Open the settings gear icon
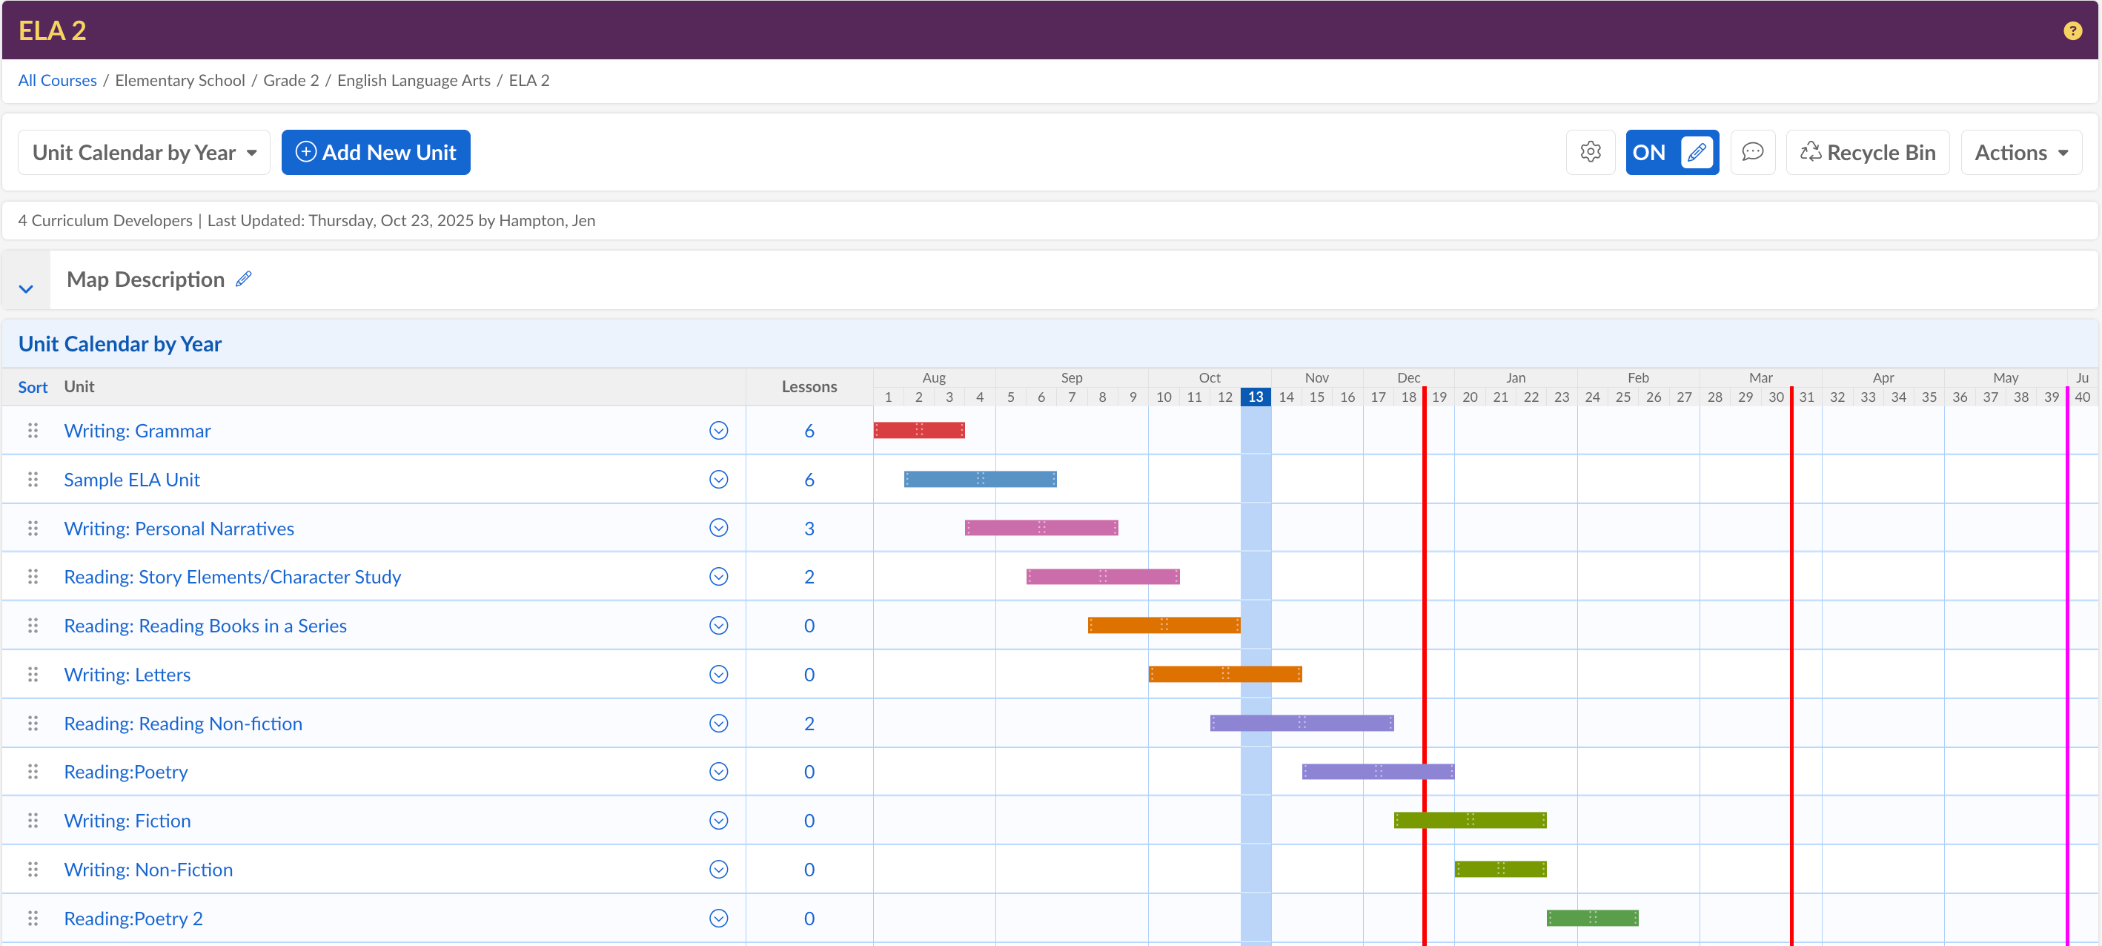Screen dimensions: 2102x946 click(1590, 152)
